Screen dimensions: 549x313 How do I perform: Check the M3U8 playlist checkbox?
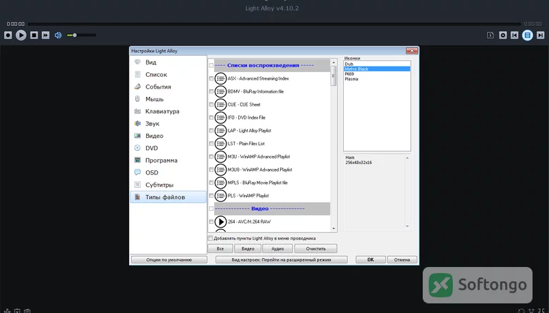211,170
